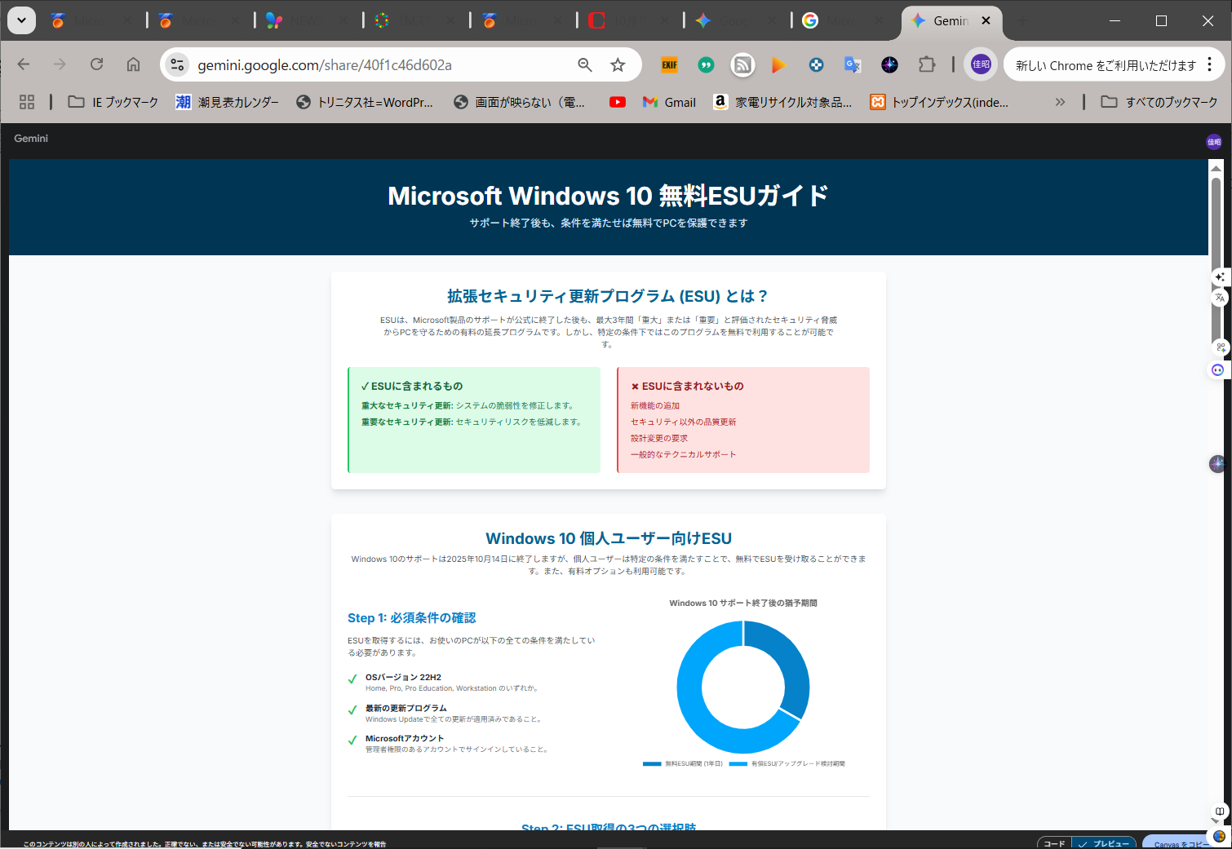
Task: Go back to previous page
Action: point(24,64)
